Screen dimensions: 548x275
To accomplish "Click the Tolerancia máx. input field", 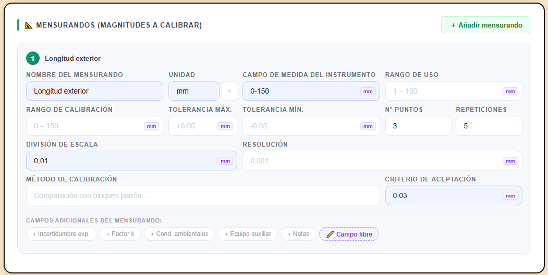I will coord(203,126).
